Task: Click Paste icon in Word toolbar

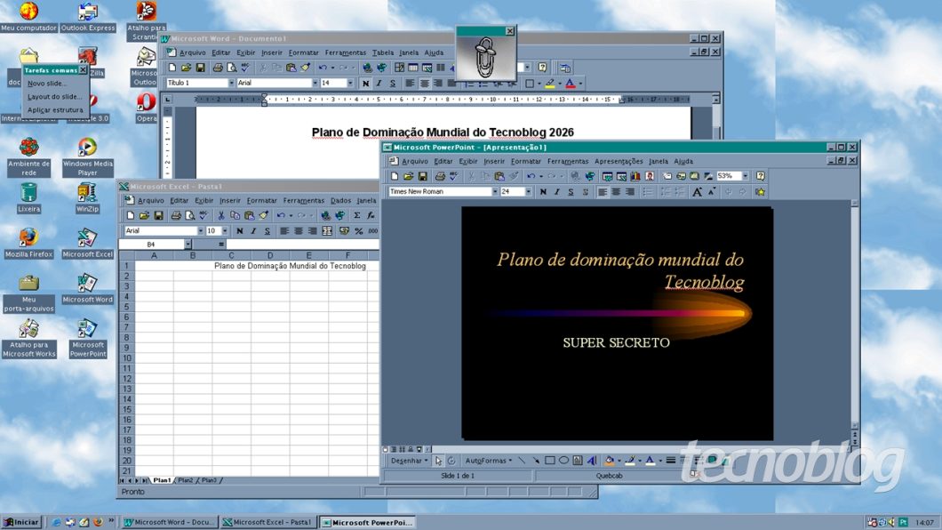Action: coord(291,68)
